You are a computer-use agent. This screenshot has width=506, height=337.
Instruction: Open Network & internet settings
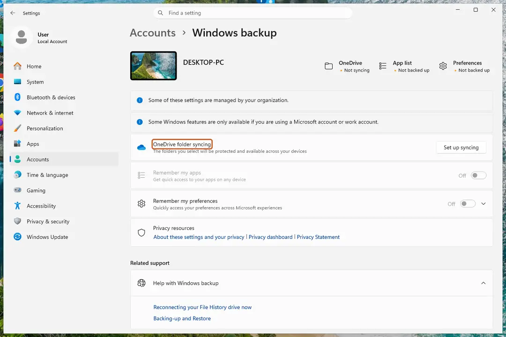point(64,113)
